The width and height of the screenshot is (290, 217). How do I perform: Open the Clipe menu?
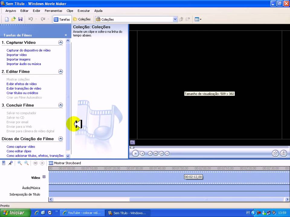click(x=70, y=11)
